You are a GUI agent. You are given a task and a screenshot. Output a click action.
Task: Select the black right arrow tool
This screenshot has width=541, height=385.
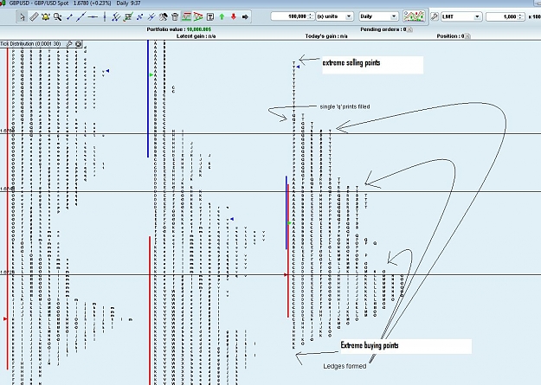[245, 16]
